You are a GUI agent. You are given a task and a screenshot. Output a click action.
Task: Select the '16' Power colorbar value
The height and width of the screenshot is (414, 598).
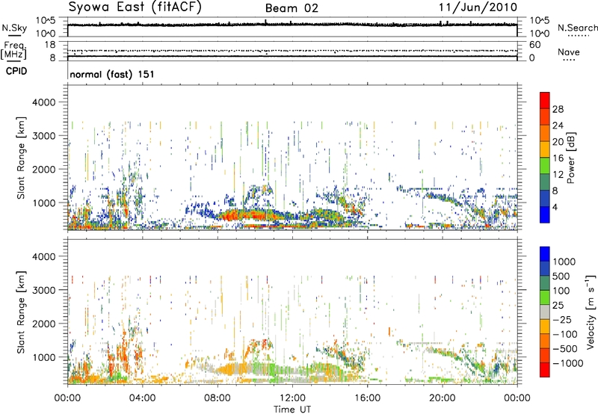(558, 158)
